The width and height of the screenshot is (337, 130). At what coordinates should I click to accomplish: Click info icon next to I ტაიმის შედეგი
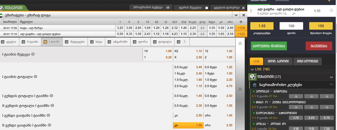click(33, 54)
